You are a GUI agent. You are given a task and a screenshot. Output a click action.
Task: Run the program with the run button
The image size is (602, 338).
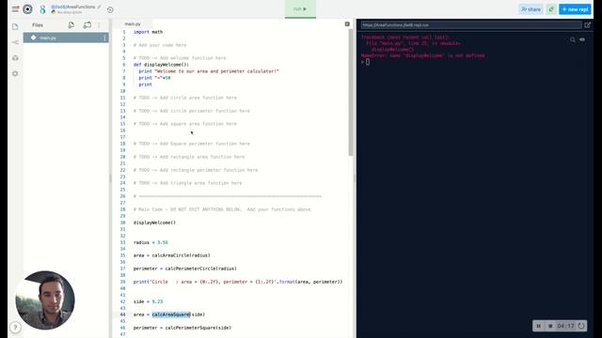point(300,8)
